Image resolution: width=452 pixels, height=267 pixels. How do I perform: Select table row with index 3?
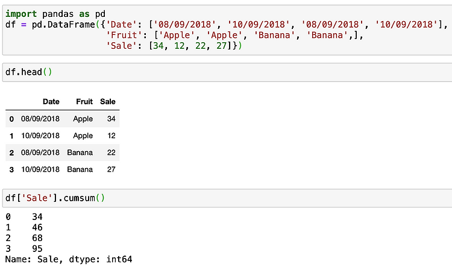[x=62, y=169]
